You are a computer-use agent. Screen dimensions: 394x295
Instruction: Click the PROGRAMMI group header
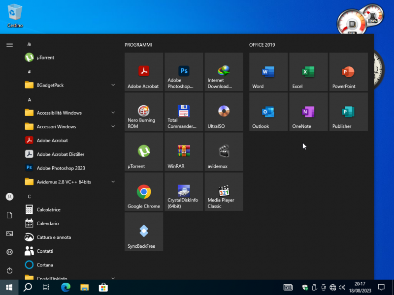pos(138,45)
